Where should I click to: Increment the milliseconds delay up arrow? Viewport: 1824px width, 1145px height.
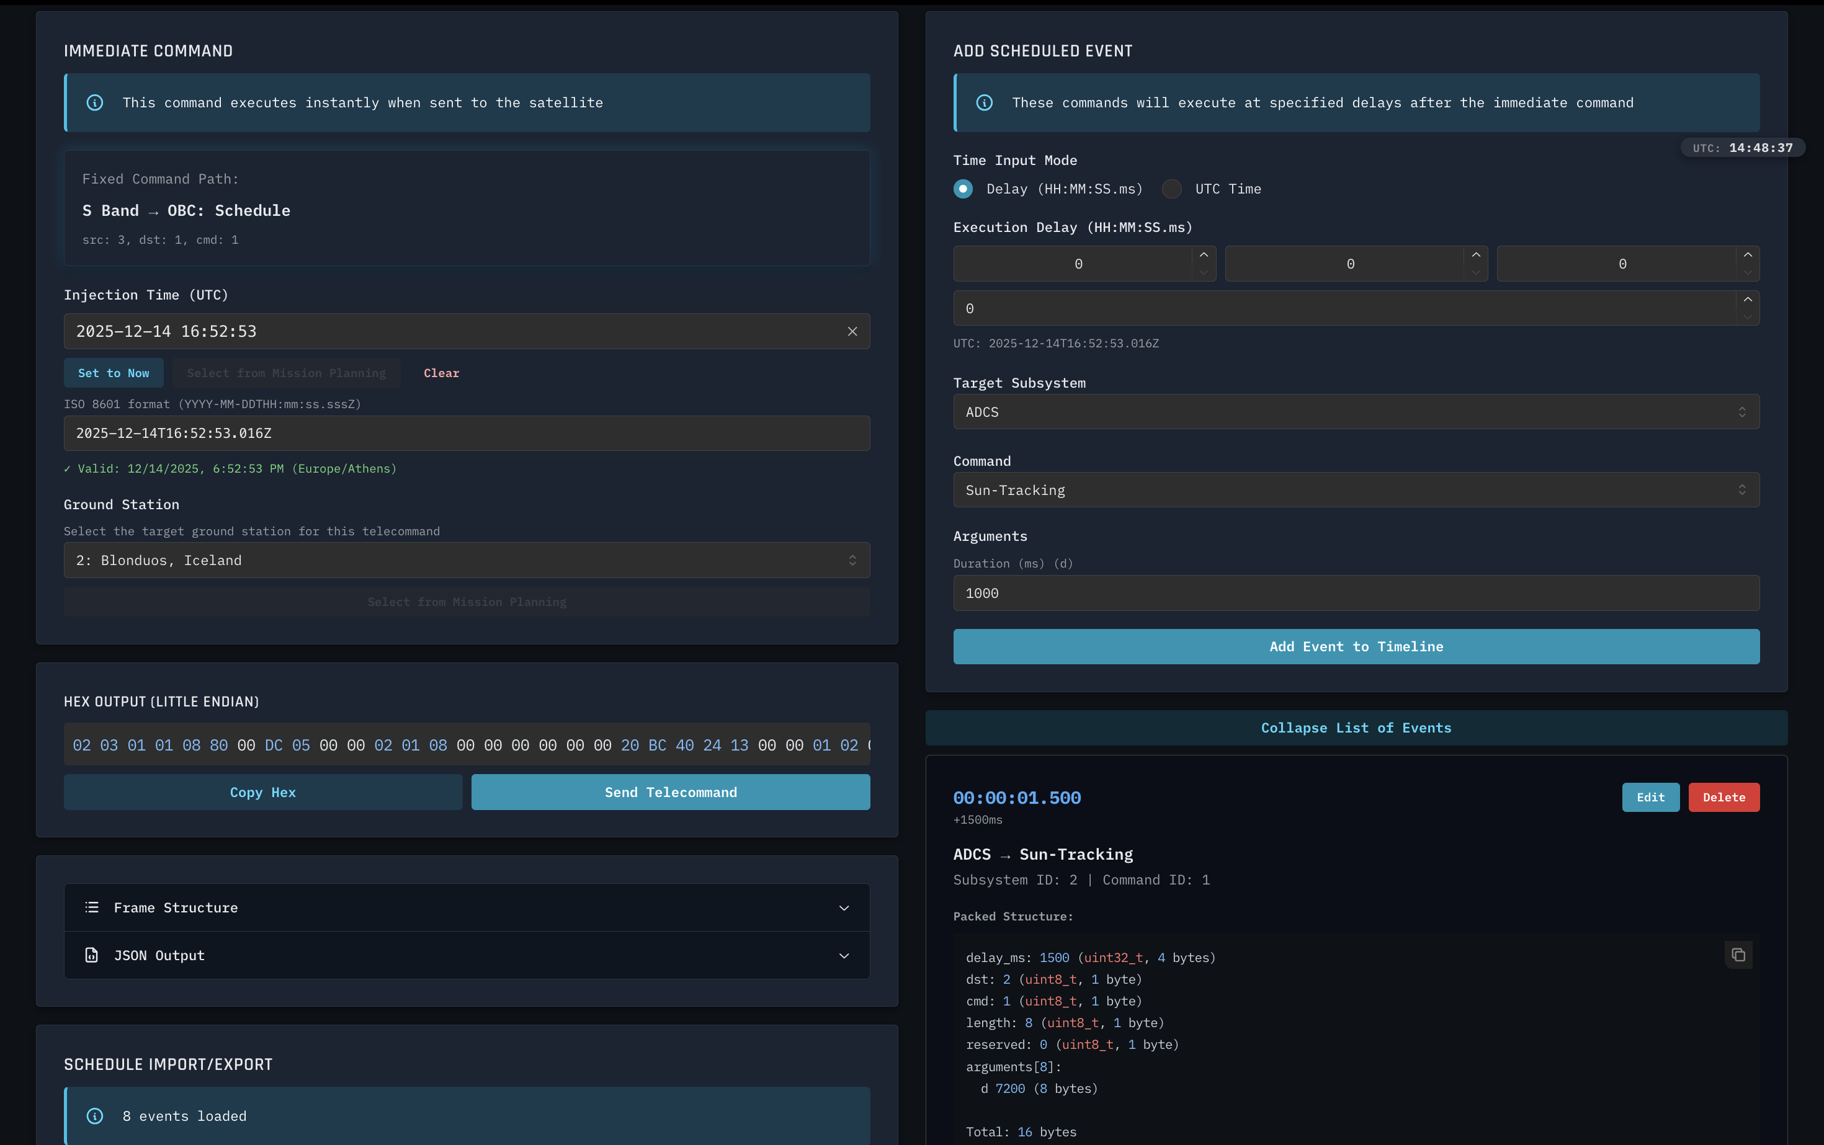tap(1746, 300)
